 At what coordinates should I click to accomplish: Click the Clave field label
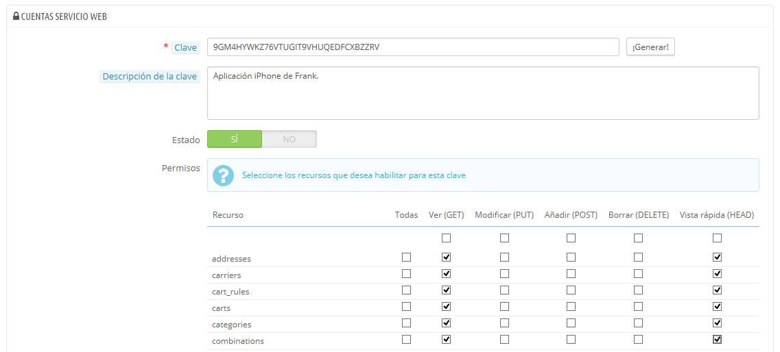pos(185,47)
